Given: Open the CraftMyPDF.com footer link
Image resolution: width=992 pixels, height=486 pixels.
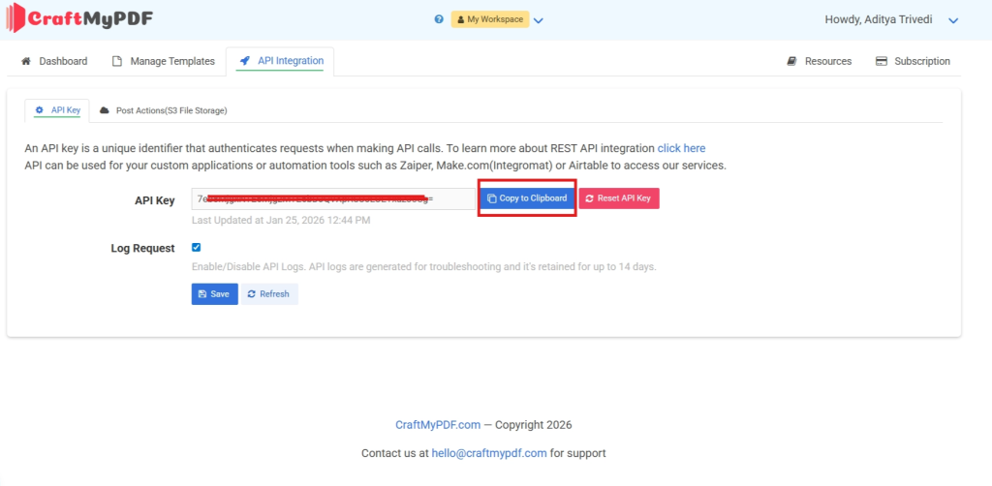Looking at the screenshot, I should pos(438,425).
